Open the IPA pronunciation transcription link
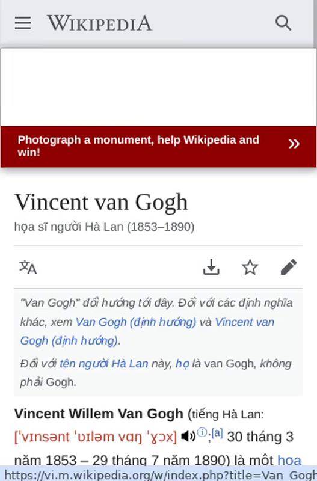 coord(96,437)
